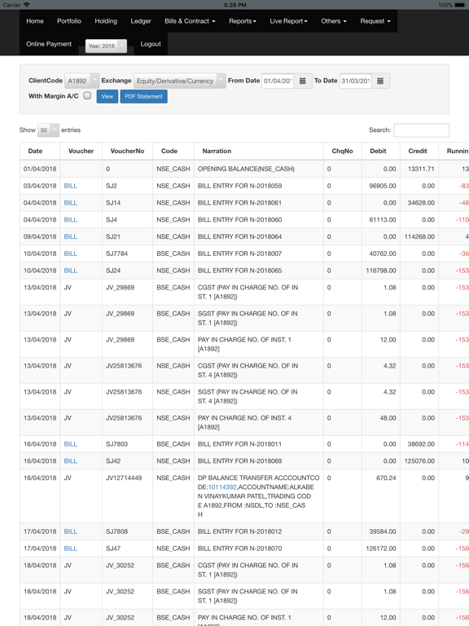Open BILL link for voucher SJ7784

71,253
